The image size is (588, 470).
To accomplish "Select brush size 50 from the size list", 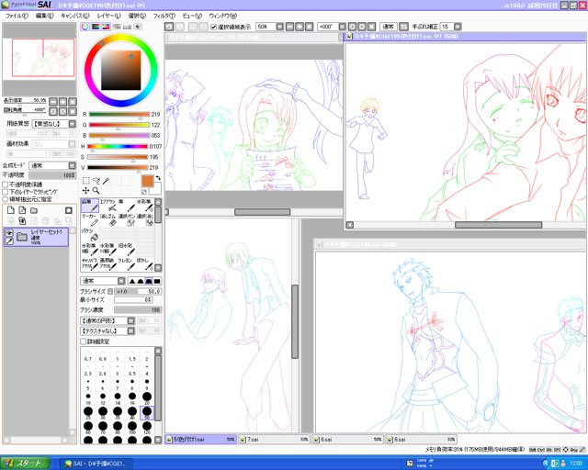I will (x=147, y=413).
